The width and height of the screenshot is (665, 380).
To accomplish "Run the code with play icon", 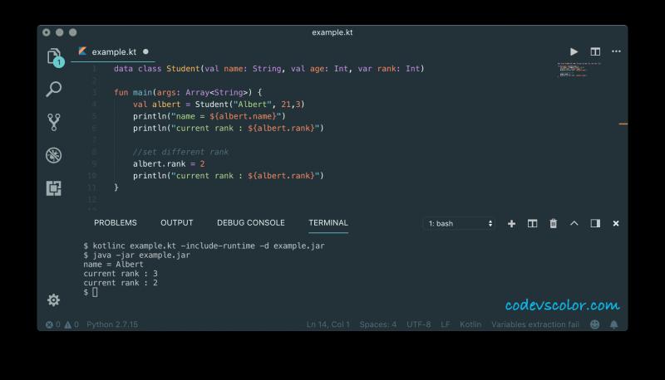I will (574, 51).
